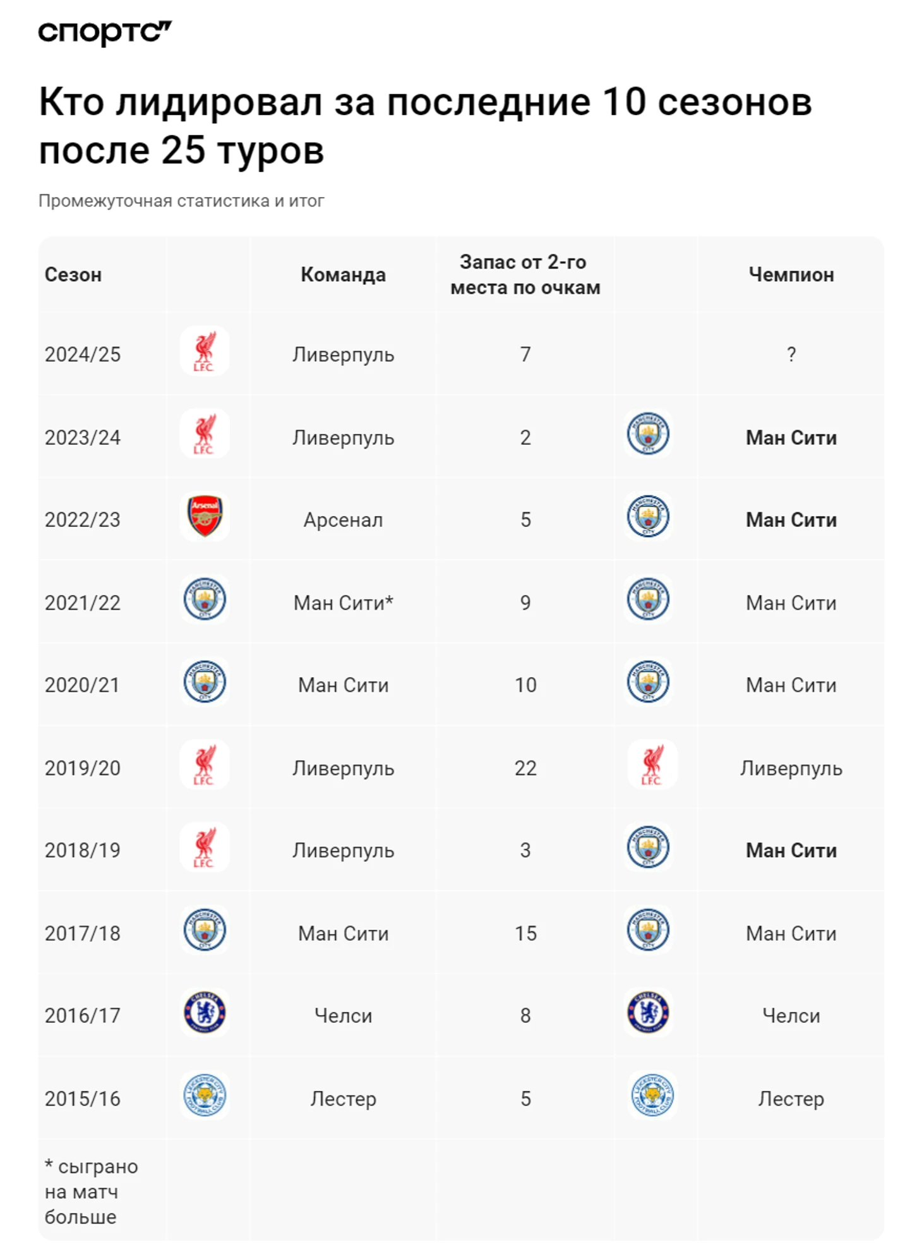Click Liverpool champion crest for 2019/20
This screenshot has width=922, height=1259.
652,765
